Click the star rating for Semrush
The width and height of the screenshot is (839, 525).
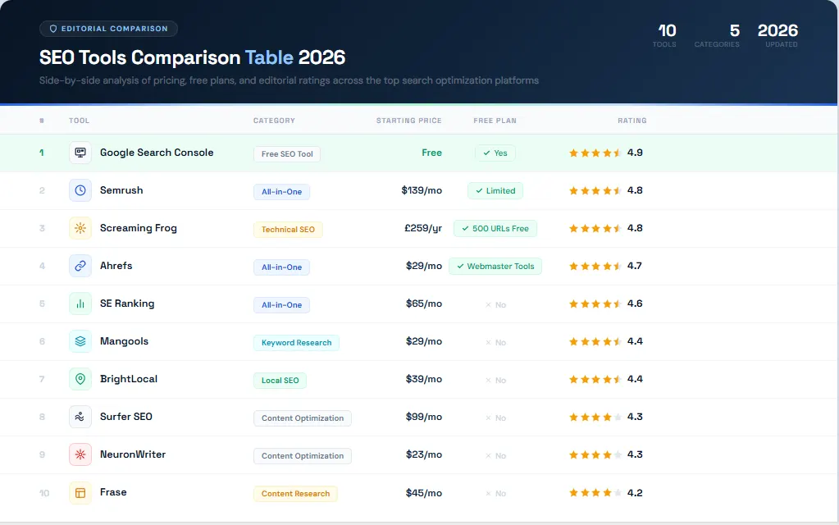[595, 190]
